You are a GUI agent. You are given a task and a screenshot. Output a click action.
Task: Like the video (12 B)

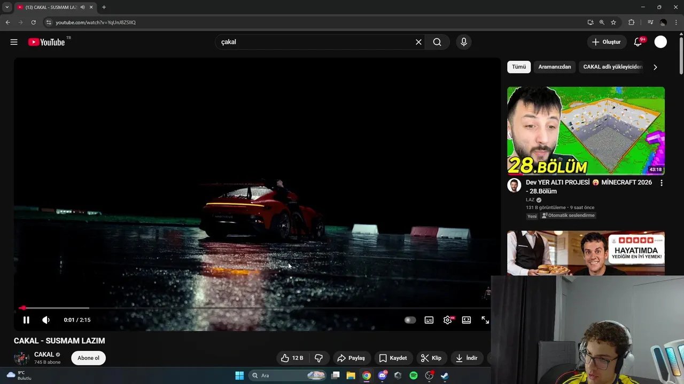292,358
